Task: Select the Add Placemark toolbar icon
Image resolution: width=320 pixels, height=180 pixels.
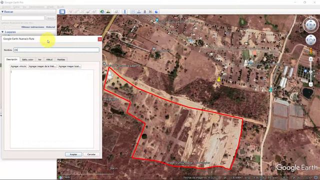Action: tap(70, 11)
